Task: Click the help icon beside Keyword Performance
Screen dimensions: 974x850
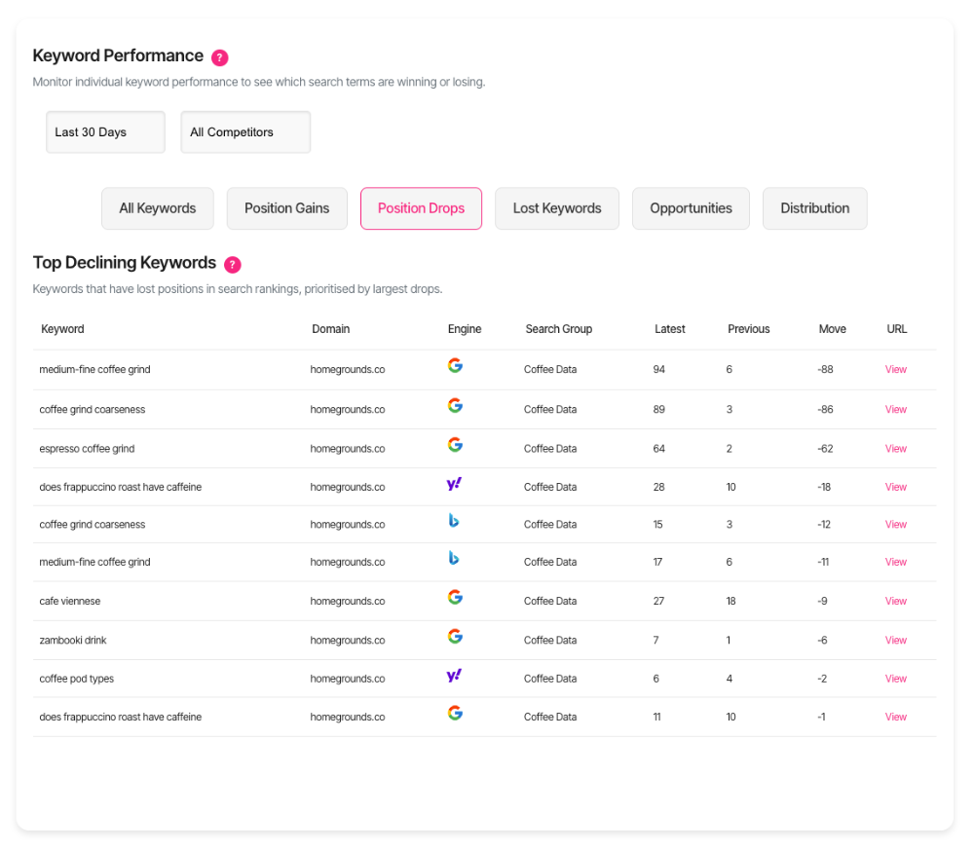Action: [x=219, y=57]
